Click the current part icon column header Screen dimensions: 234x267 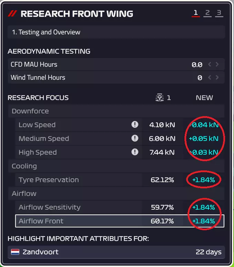[159, 98]
